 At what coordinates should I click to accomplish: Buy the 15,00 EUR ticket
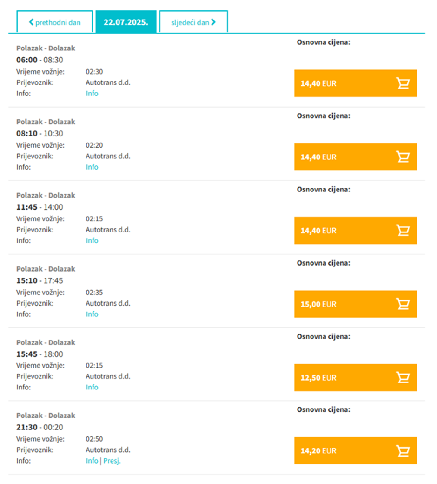point(355,304)
